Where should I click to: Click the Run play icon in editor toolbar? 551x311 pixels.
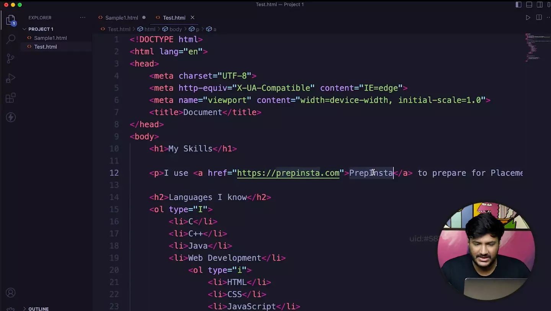click(528, 18)
